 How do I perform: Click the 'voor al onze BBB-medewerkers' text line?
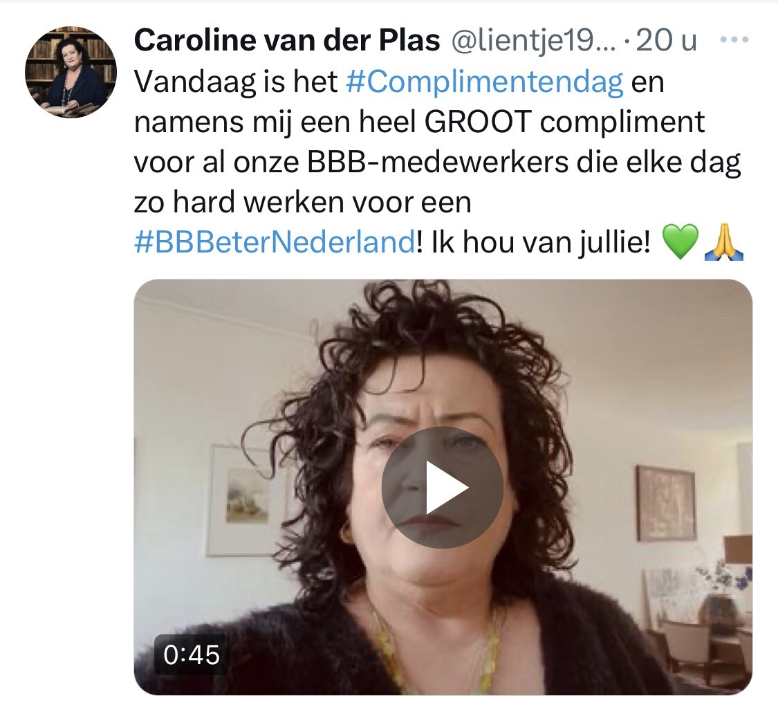click(351, 163)
